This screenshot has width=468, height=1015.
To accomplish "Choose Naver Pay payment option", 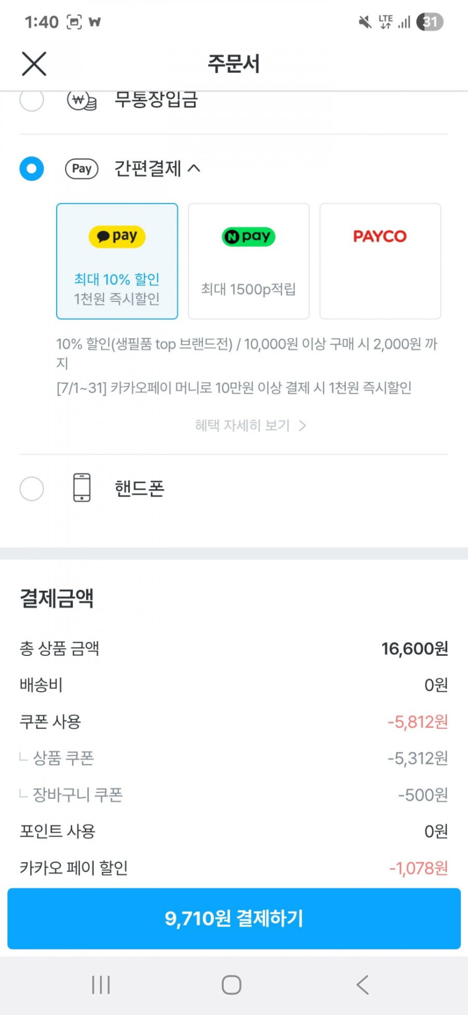I will tap(248, 261).
